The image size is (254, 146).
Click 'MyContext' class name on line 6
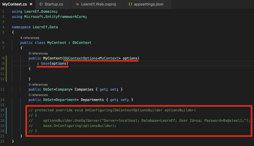pyautogui.click(x=57, y=43)
